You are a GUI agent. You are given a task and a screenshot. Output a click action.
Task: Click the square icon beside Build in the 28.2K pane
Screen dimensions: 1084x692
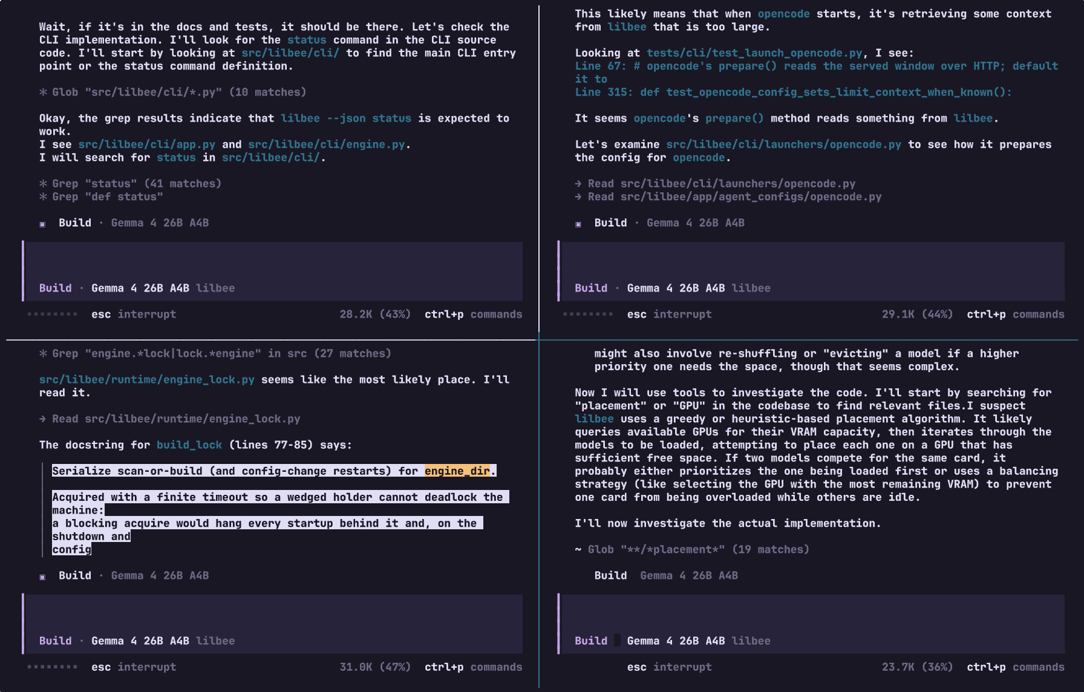coord(42,224)
